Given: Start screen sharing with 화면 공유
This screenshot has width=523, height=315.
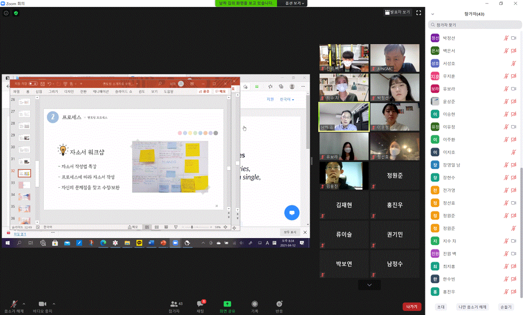Looking at the screenshot, I should [227, 307].
